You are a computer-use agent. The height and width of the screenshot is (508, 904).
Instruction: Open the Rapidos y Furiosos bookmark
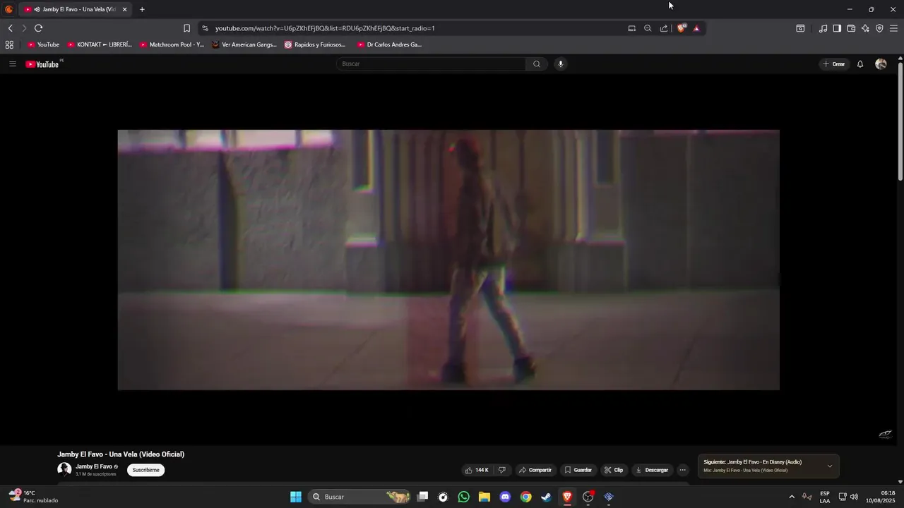pyautogui.click(x=315, y=44)
